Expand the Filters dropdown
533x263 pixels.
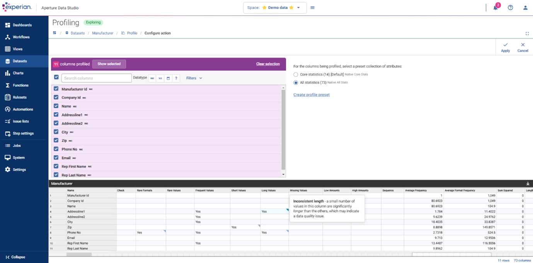pos(194,78)
